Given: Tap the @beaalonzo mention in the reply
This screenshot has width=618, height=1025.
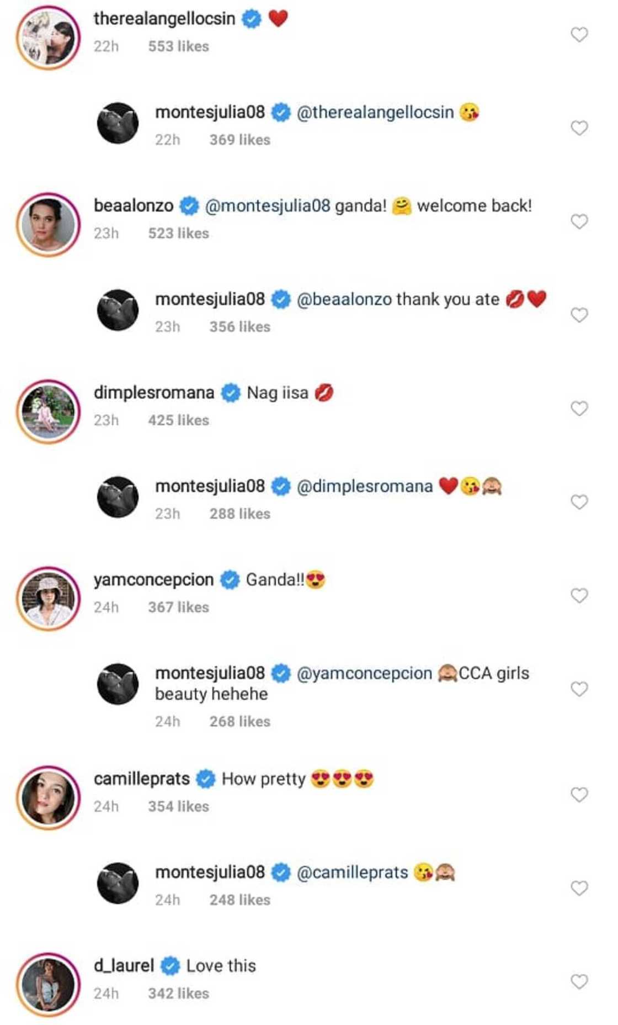Looking at the screenshot, I should (x=344, y=299).
